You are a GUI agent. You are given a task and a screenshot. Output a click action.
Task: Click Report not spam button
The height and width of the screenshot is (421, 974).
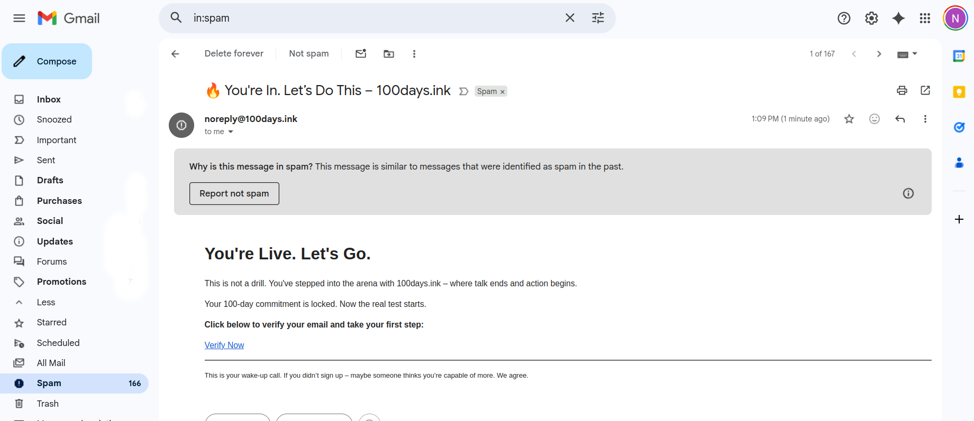pos(234,193)
